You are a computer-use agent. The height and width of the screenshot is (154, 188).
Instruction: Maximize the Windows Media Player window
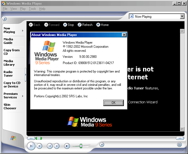(179, 4)
